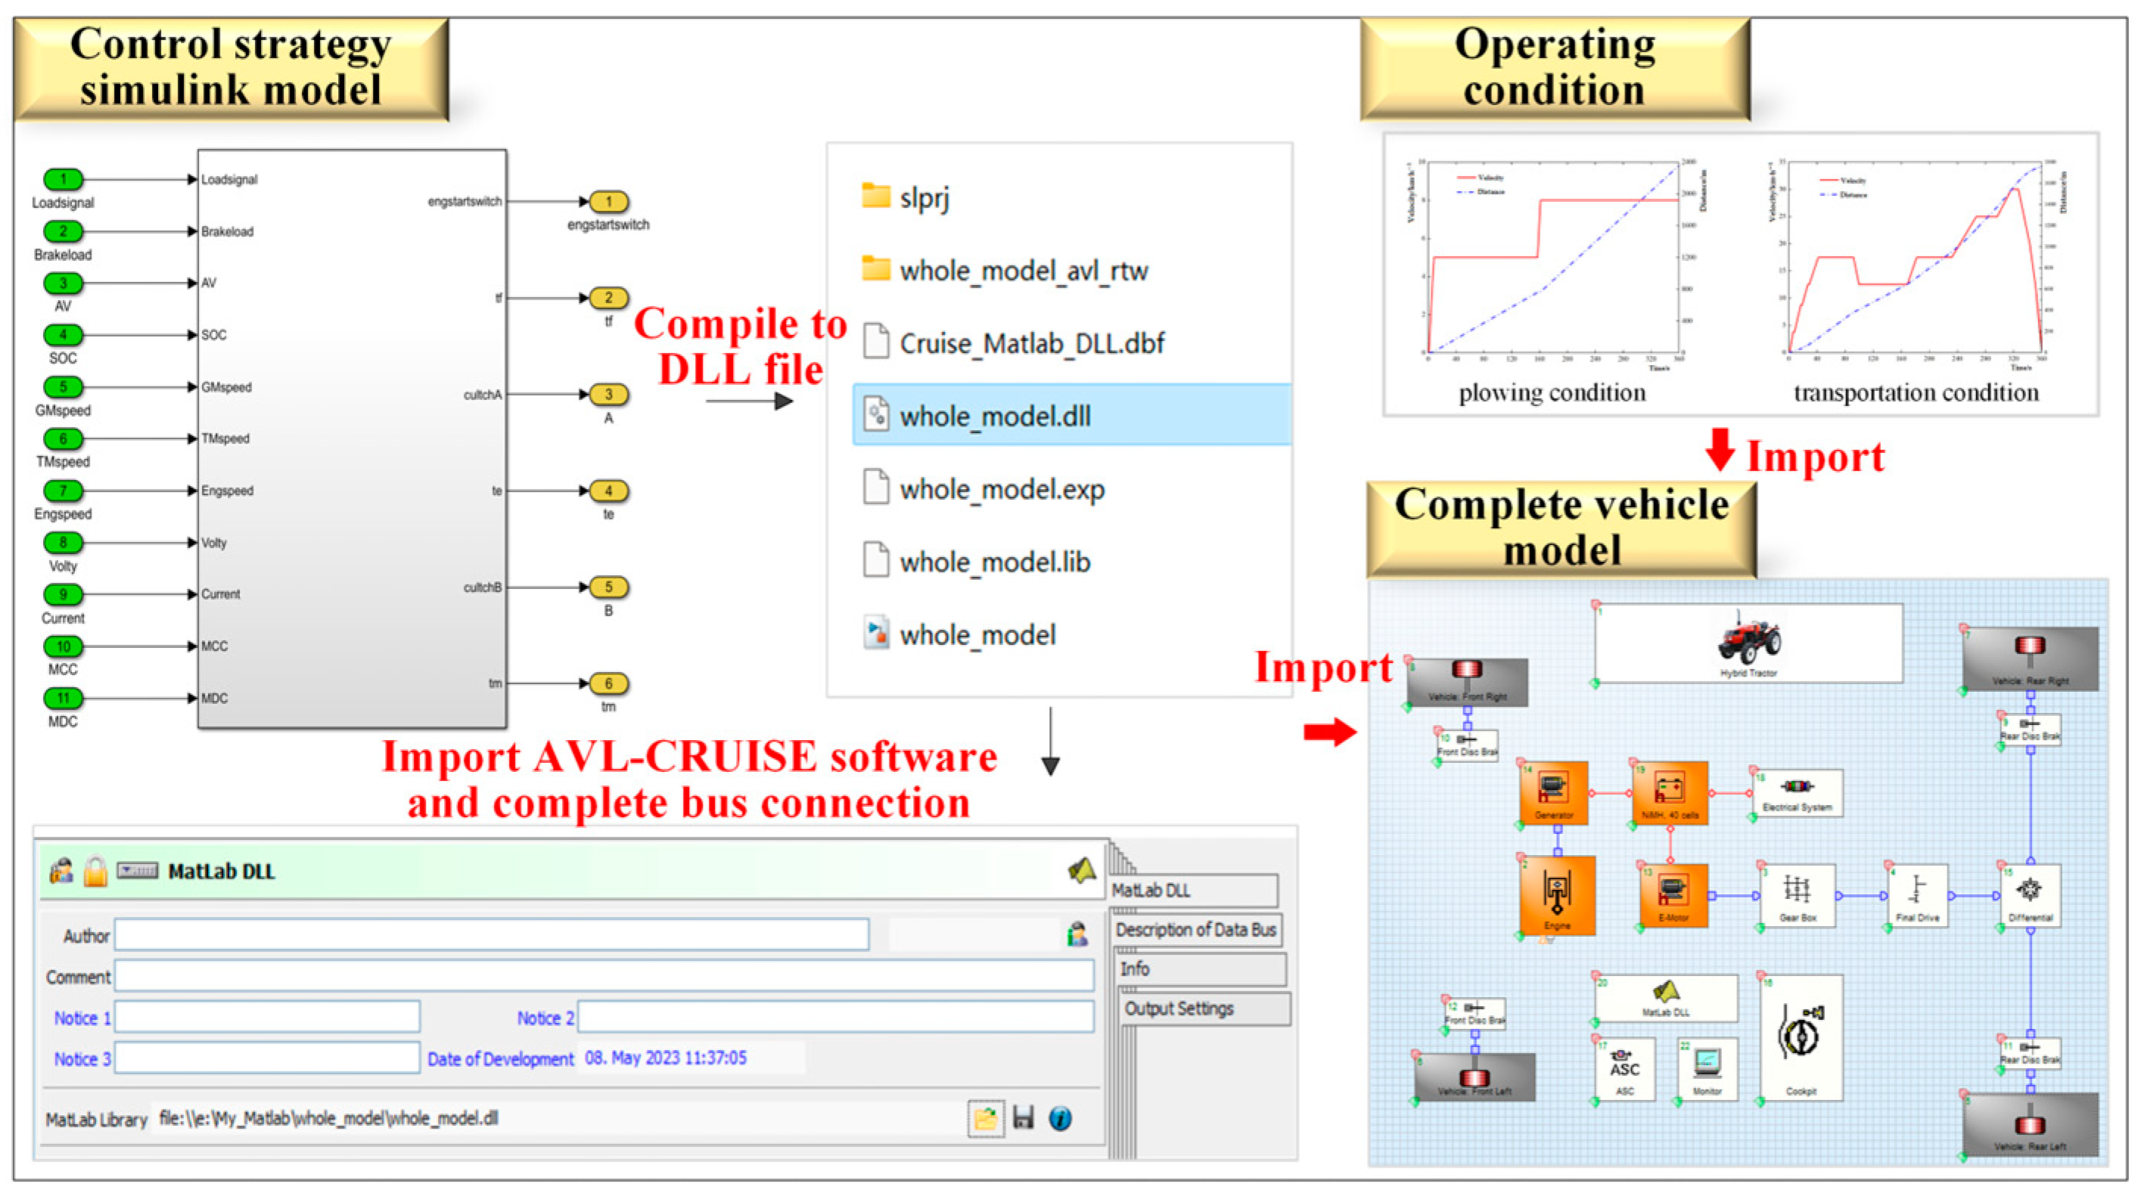Click the NiMH 40 cells battery block

tap(1669, 792)
